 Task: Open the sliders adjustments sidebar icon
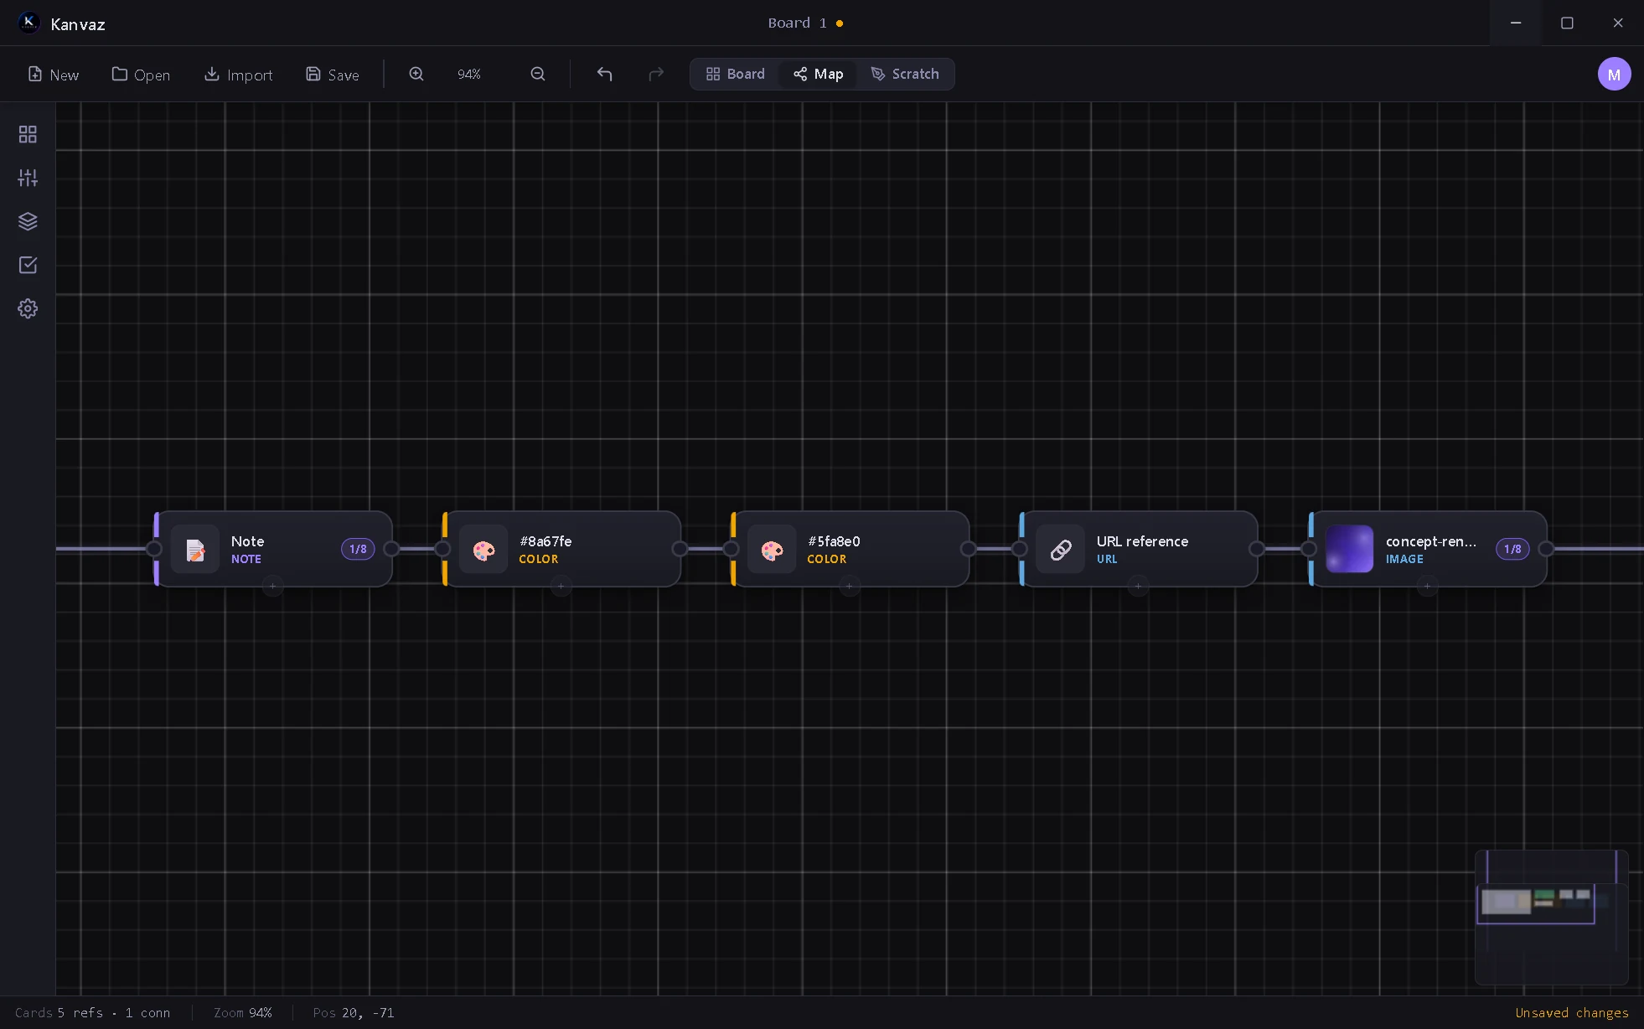pos(28,178)
